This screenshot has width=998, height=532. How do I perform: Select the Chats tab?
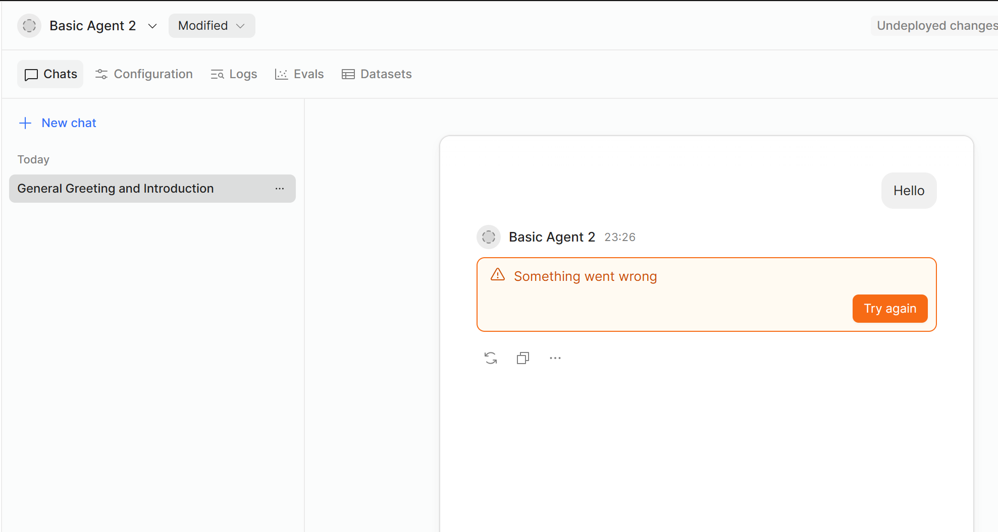pos(50,74)
